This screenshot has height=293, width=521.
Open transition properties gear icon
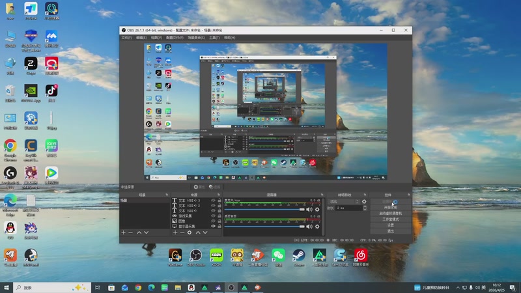[365, 202]
